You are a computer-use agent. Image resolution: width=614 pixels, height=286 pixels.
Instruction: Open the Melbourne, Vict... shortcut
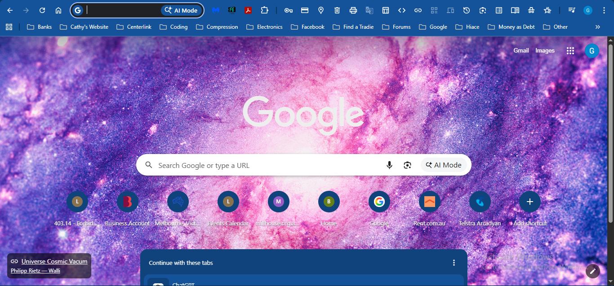pyautogui.click(x=178, y=209)
